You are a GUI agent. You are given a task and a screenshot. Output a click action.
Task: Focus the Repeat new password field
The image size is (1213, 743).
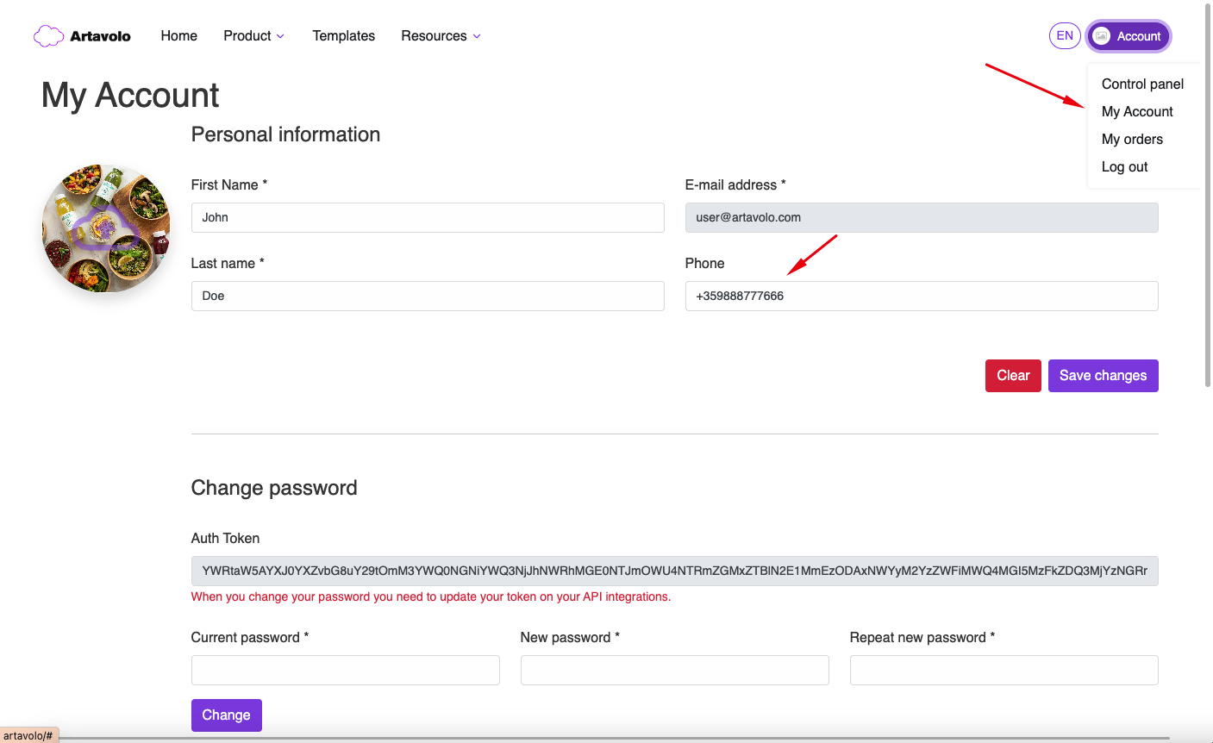click(1004, 671)
